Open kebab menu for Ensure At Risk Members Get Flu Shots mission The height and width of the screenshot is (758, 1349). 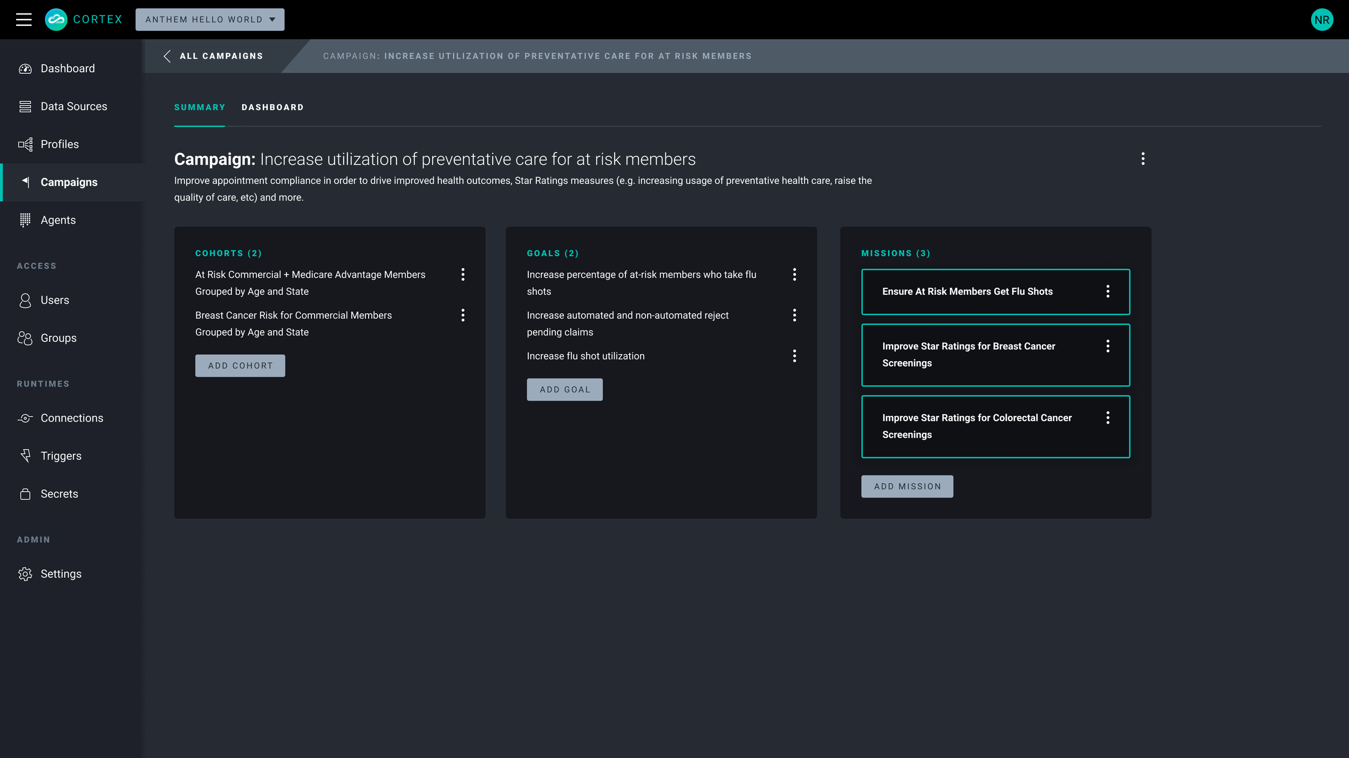tap(1107, 292)
